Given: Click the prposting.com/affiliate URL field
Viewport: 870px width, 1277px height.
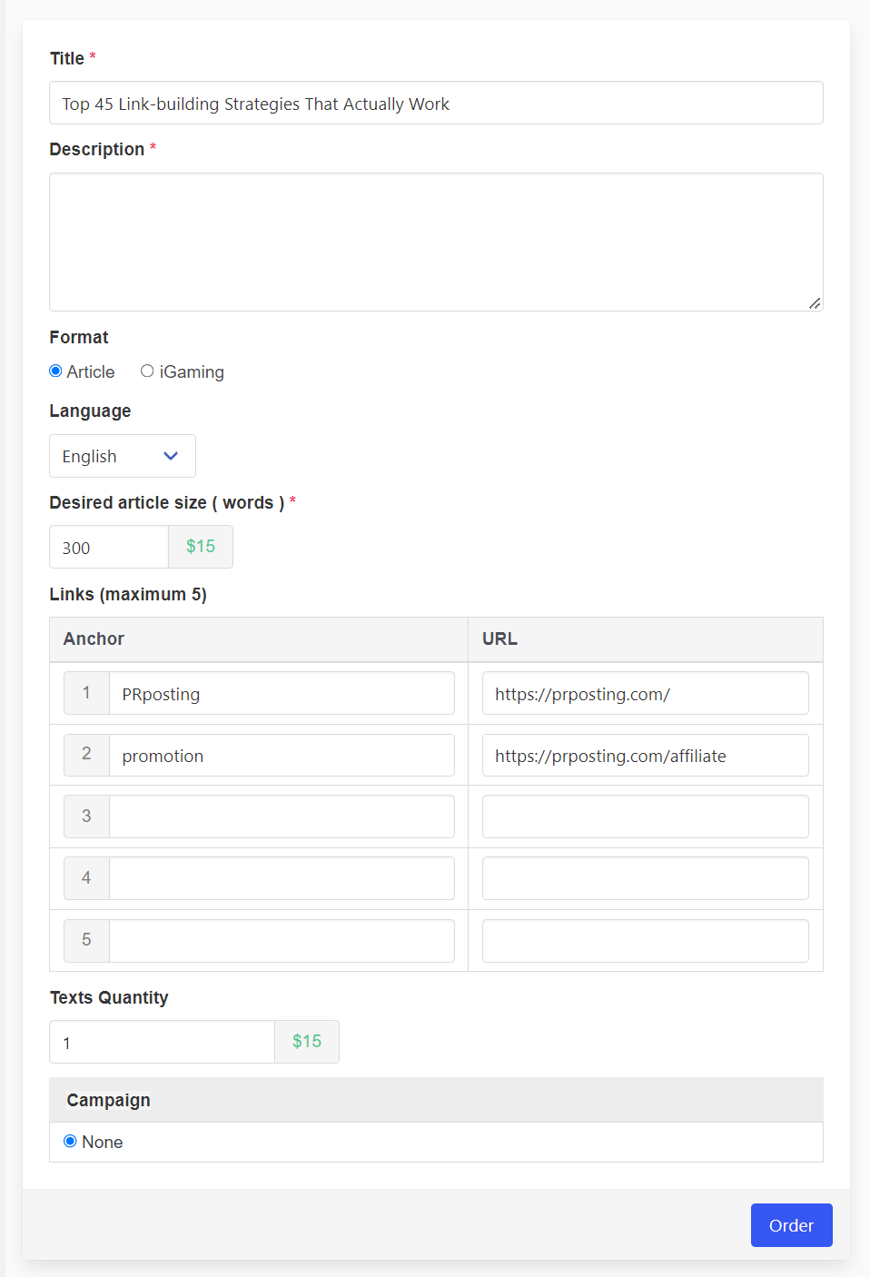Looking at the screenshot, I should pos(646,755).
